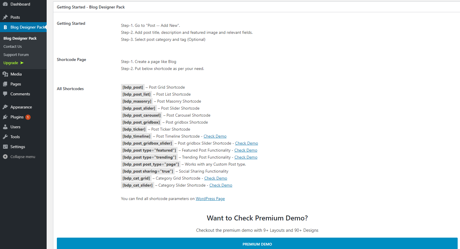Click the [bdp_post_slider] shortcode tag
460x249 pixels.
139,108
